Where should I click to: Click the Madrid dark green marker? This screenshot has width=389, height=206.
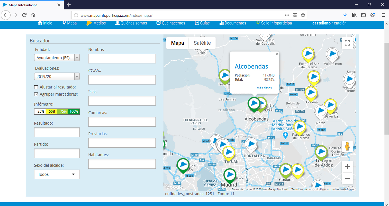(230, 176)
